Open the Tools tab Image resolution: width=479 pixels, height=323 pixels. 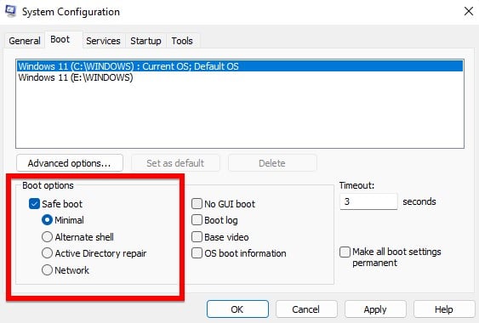(182, 41)
